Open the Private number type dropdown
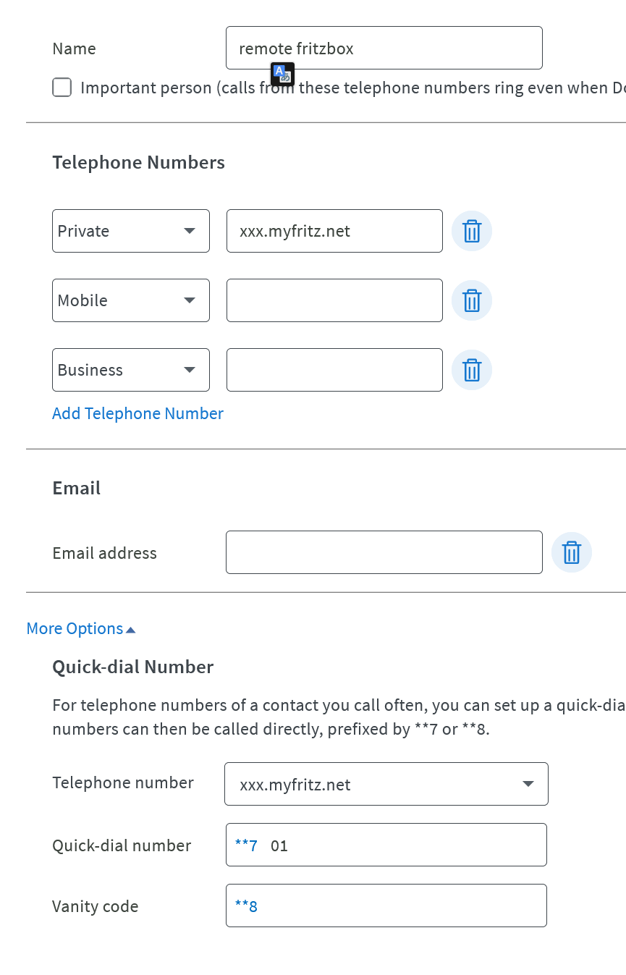This screenshot has height=975, width=626. pos(131,231)
